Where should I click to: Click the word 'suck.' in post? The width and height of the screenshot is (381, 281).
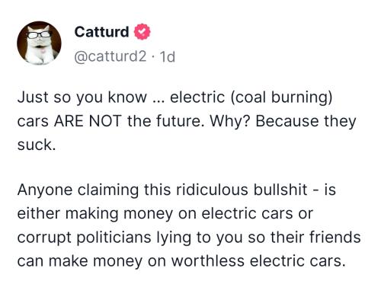(x=37, y=145)
